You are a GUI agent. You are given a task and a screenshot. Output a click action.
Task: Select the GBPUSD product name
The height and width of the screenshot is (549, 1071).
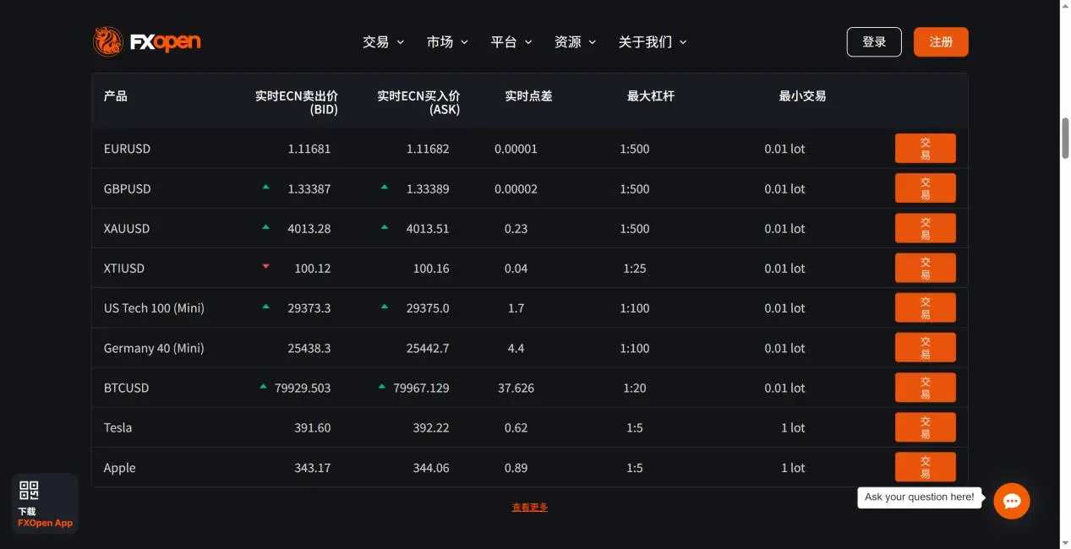tap(128, 188)
